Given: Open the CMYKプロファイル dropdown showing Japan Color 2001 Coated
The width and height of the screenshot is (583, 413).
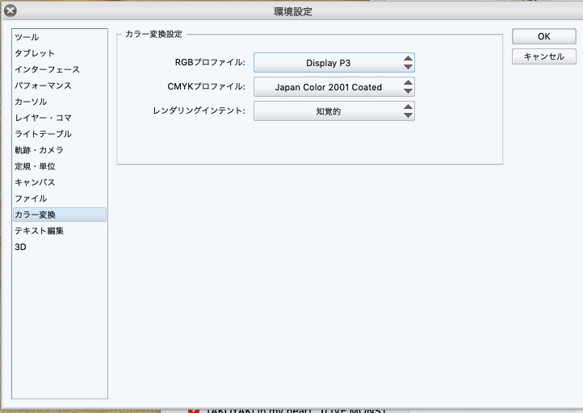Looking at the screenshot, I should (333, 87).
